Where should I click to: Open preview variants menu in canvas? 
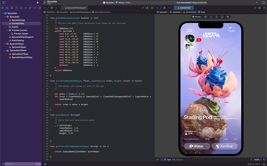tap(211, 17)
